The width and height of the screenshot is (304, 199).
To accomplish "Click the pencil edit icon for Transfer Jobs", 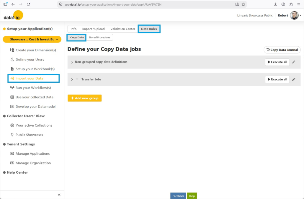I will (x=294, y=79).
